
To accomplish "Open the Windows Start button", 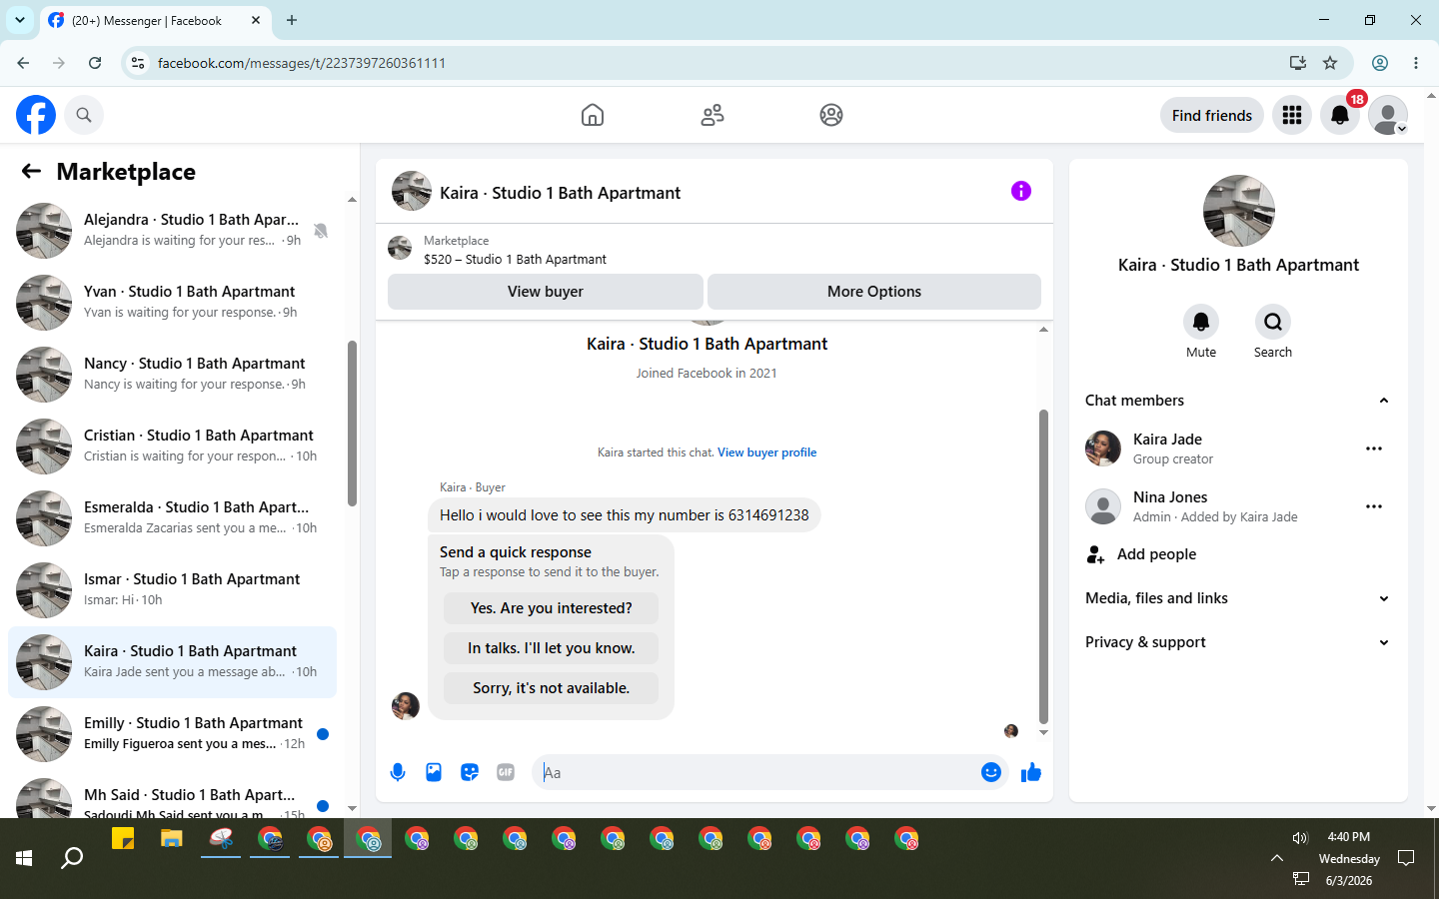I will (x=24, y=858).
